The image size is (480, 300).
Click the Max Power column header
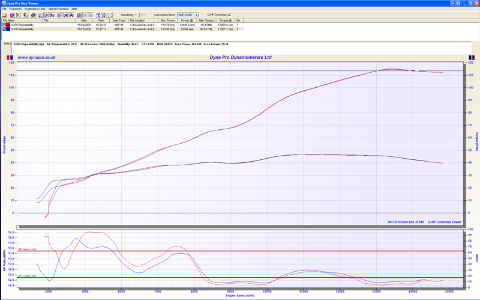pyautogui.click(x=167, y=20)
